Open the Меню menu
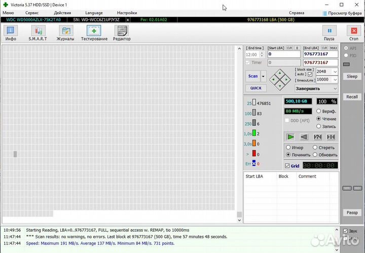 (x=8, y=13)
